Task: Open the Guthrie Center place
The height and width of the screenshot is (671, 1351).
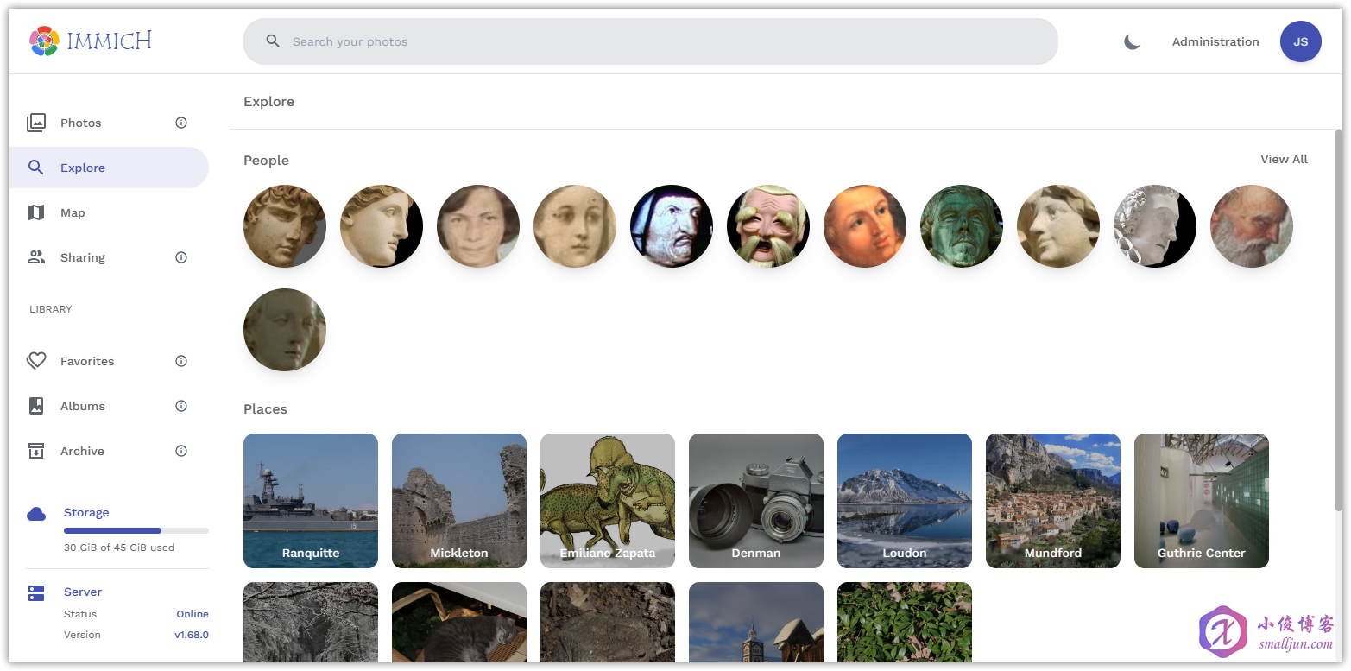Action: coord(1202,501)
